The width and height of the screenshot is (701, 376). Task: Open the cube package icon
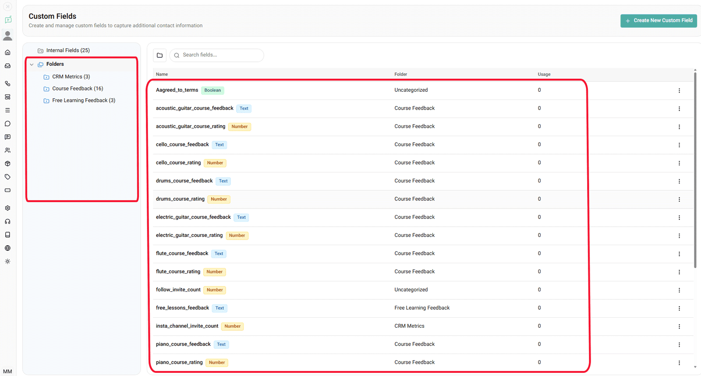(x=7, y=164)
